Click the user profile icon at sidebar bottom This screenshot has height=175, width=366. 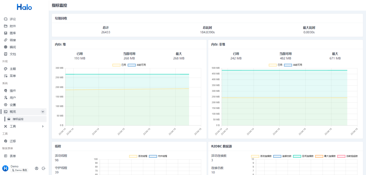coord(37,168)
